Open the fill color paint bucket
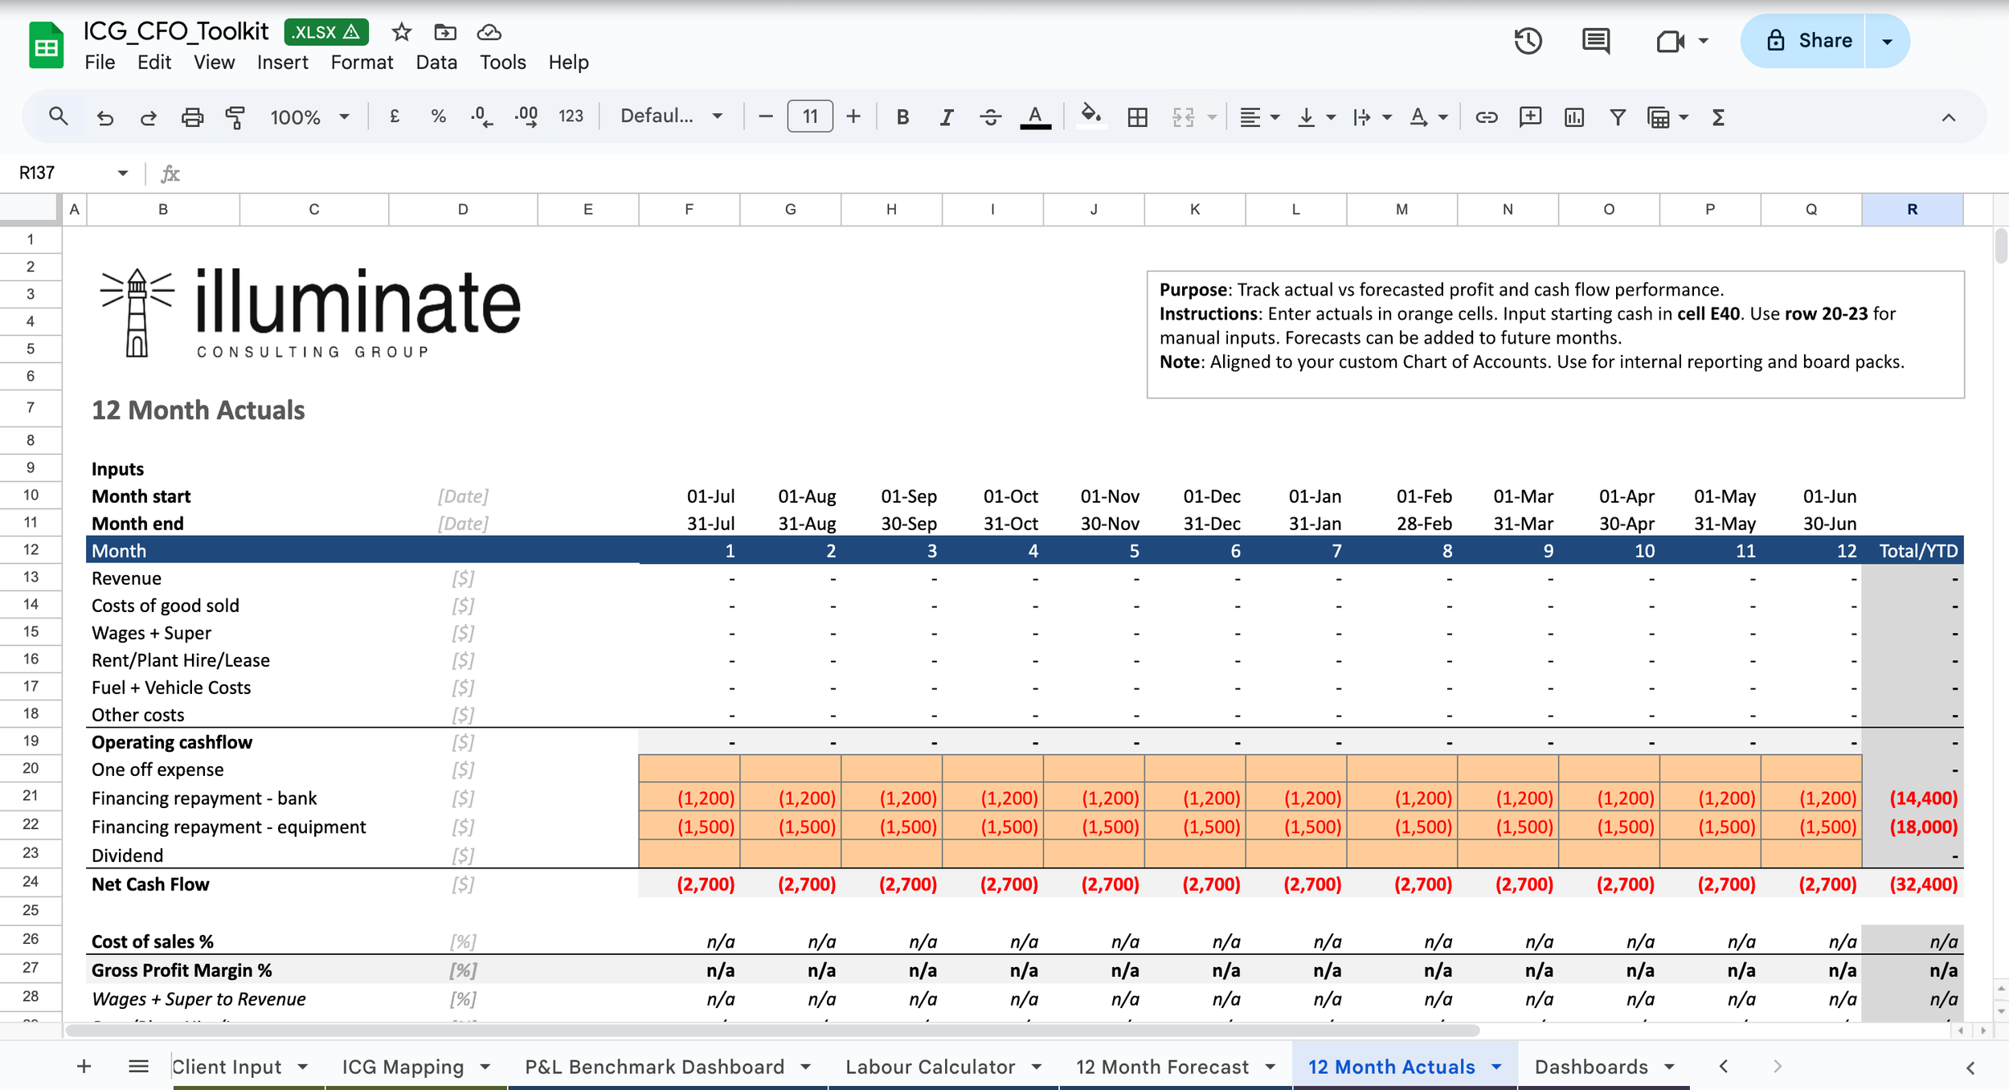 [1090, 116]
